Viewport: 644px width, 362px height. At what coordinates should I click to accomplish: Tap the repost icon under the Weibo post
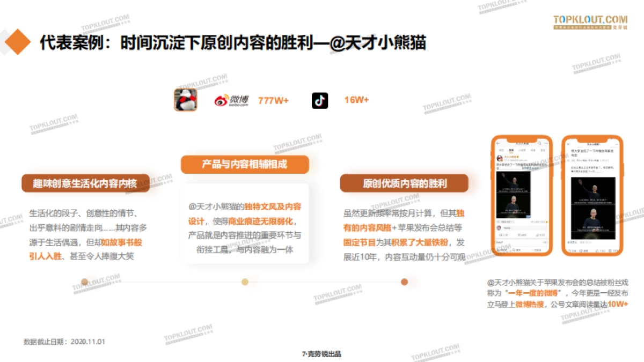coord(500,234)
